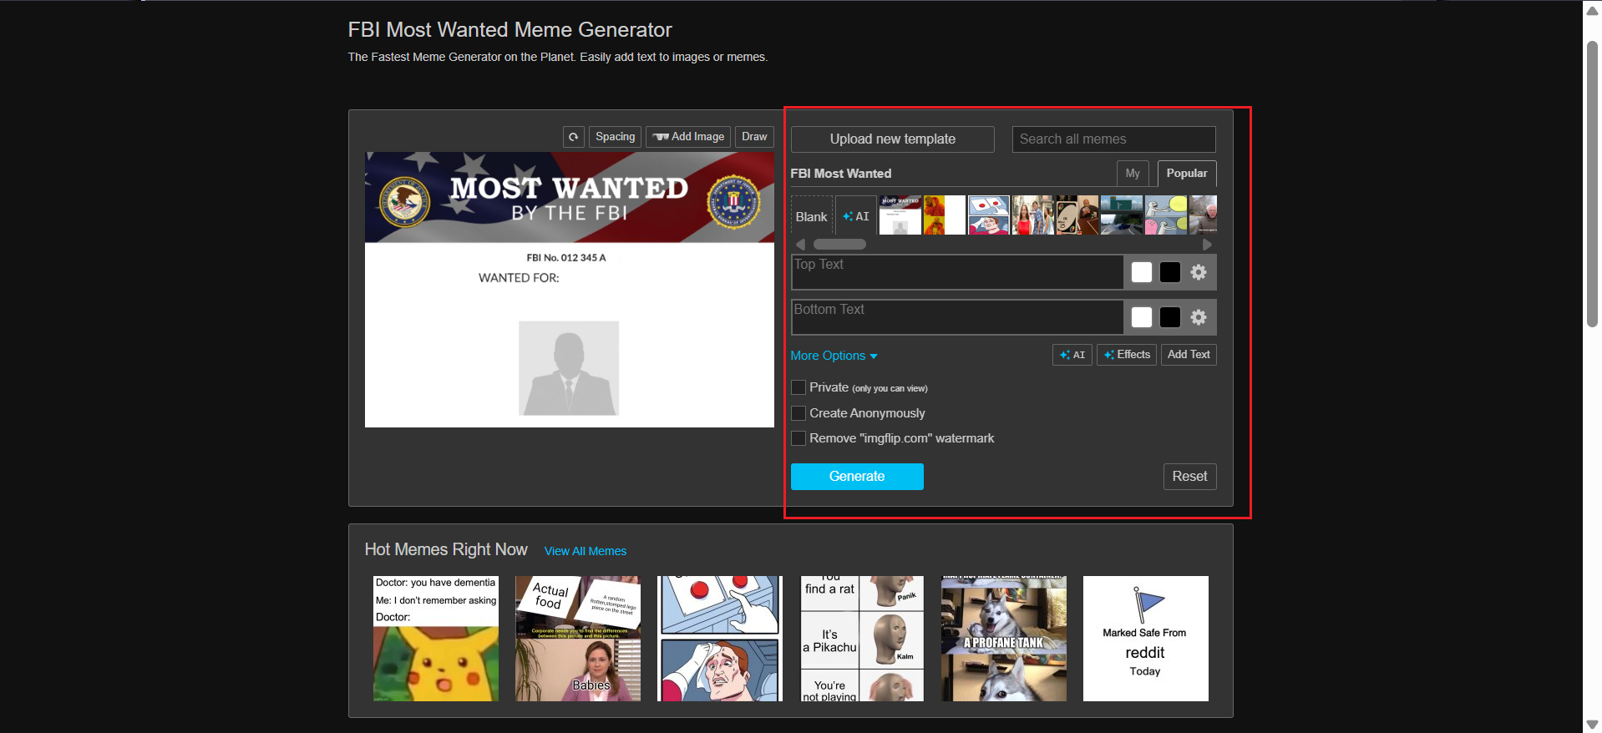
Task: Open settings gear for Top Text
Action: 1199,272
